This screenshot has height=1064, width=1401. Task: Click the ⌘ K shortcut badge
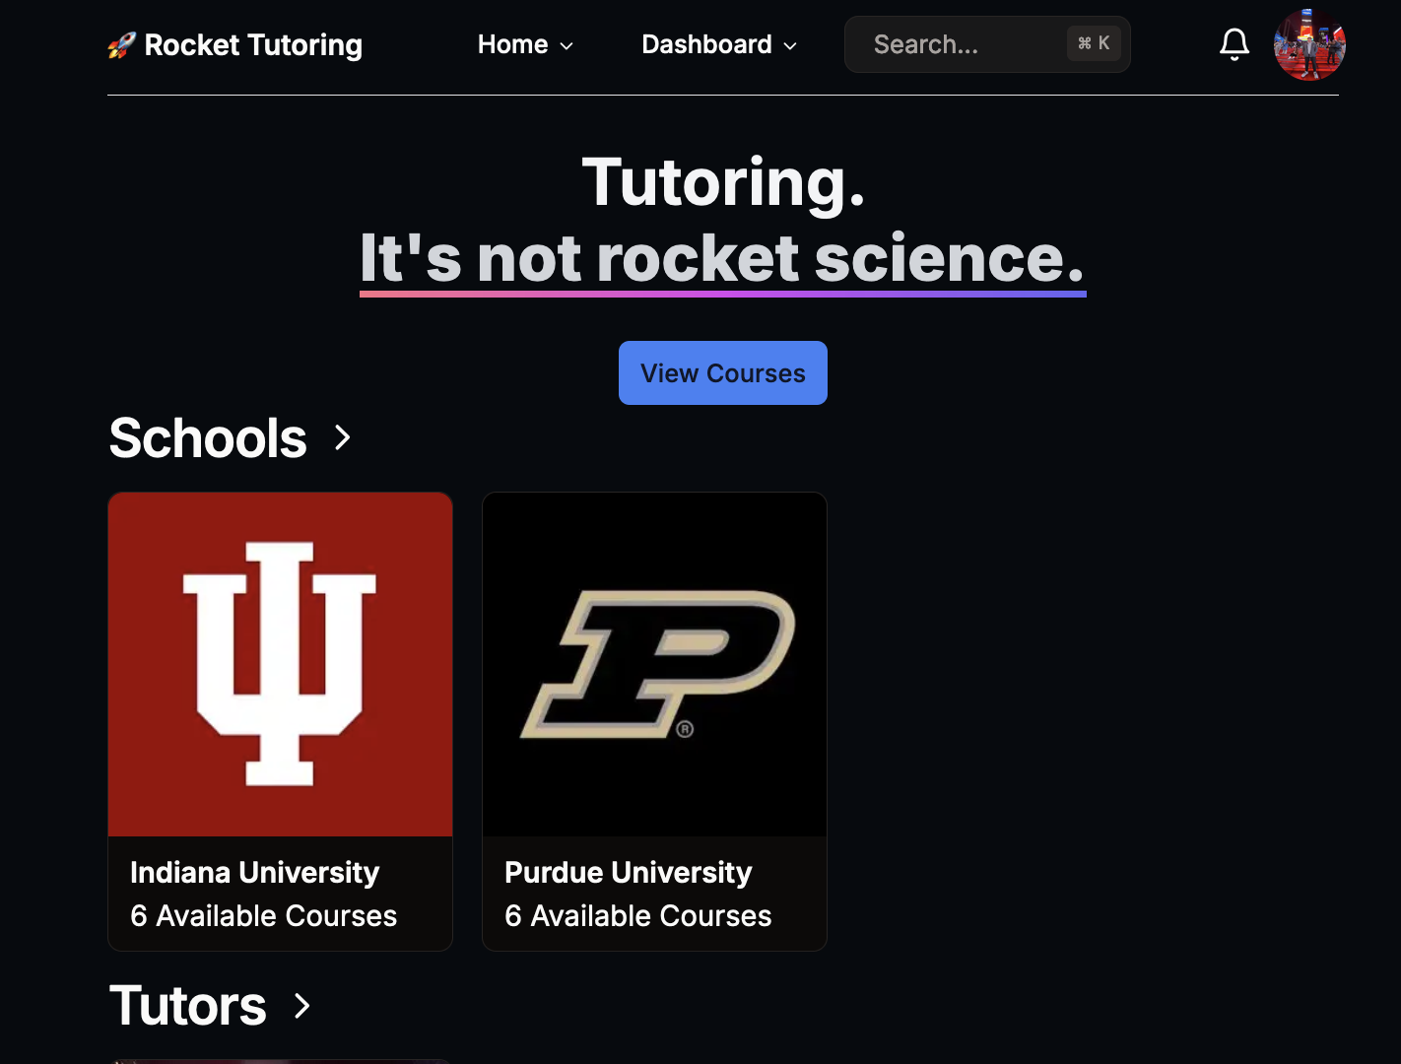[1094, 43]
